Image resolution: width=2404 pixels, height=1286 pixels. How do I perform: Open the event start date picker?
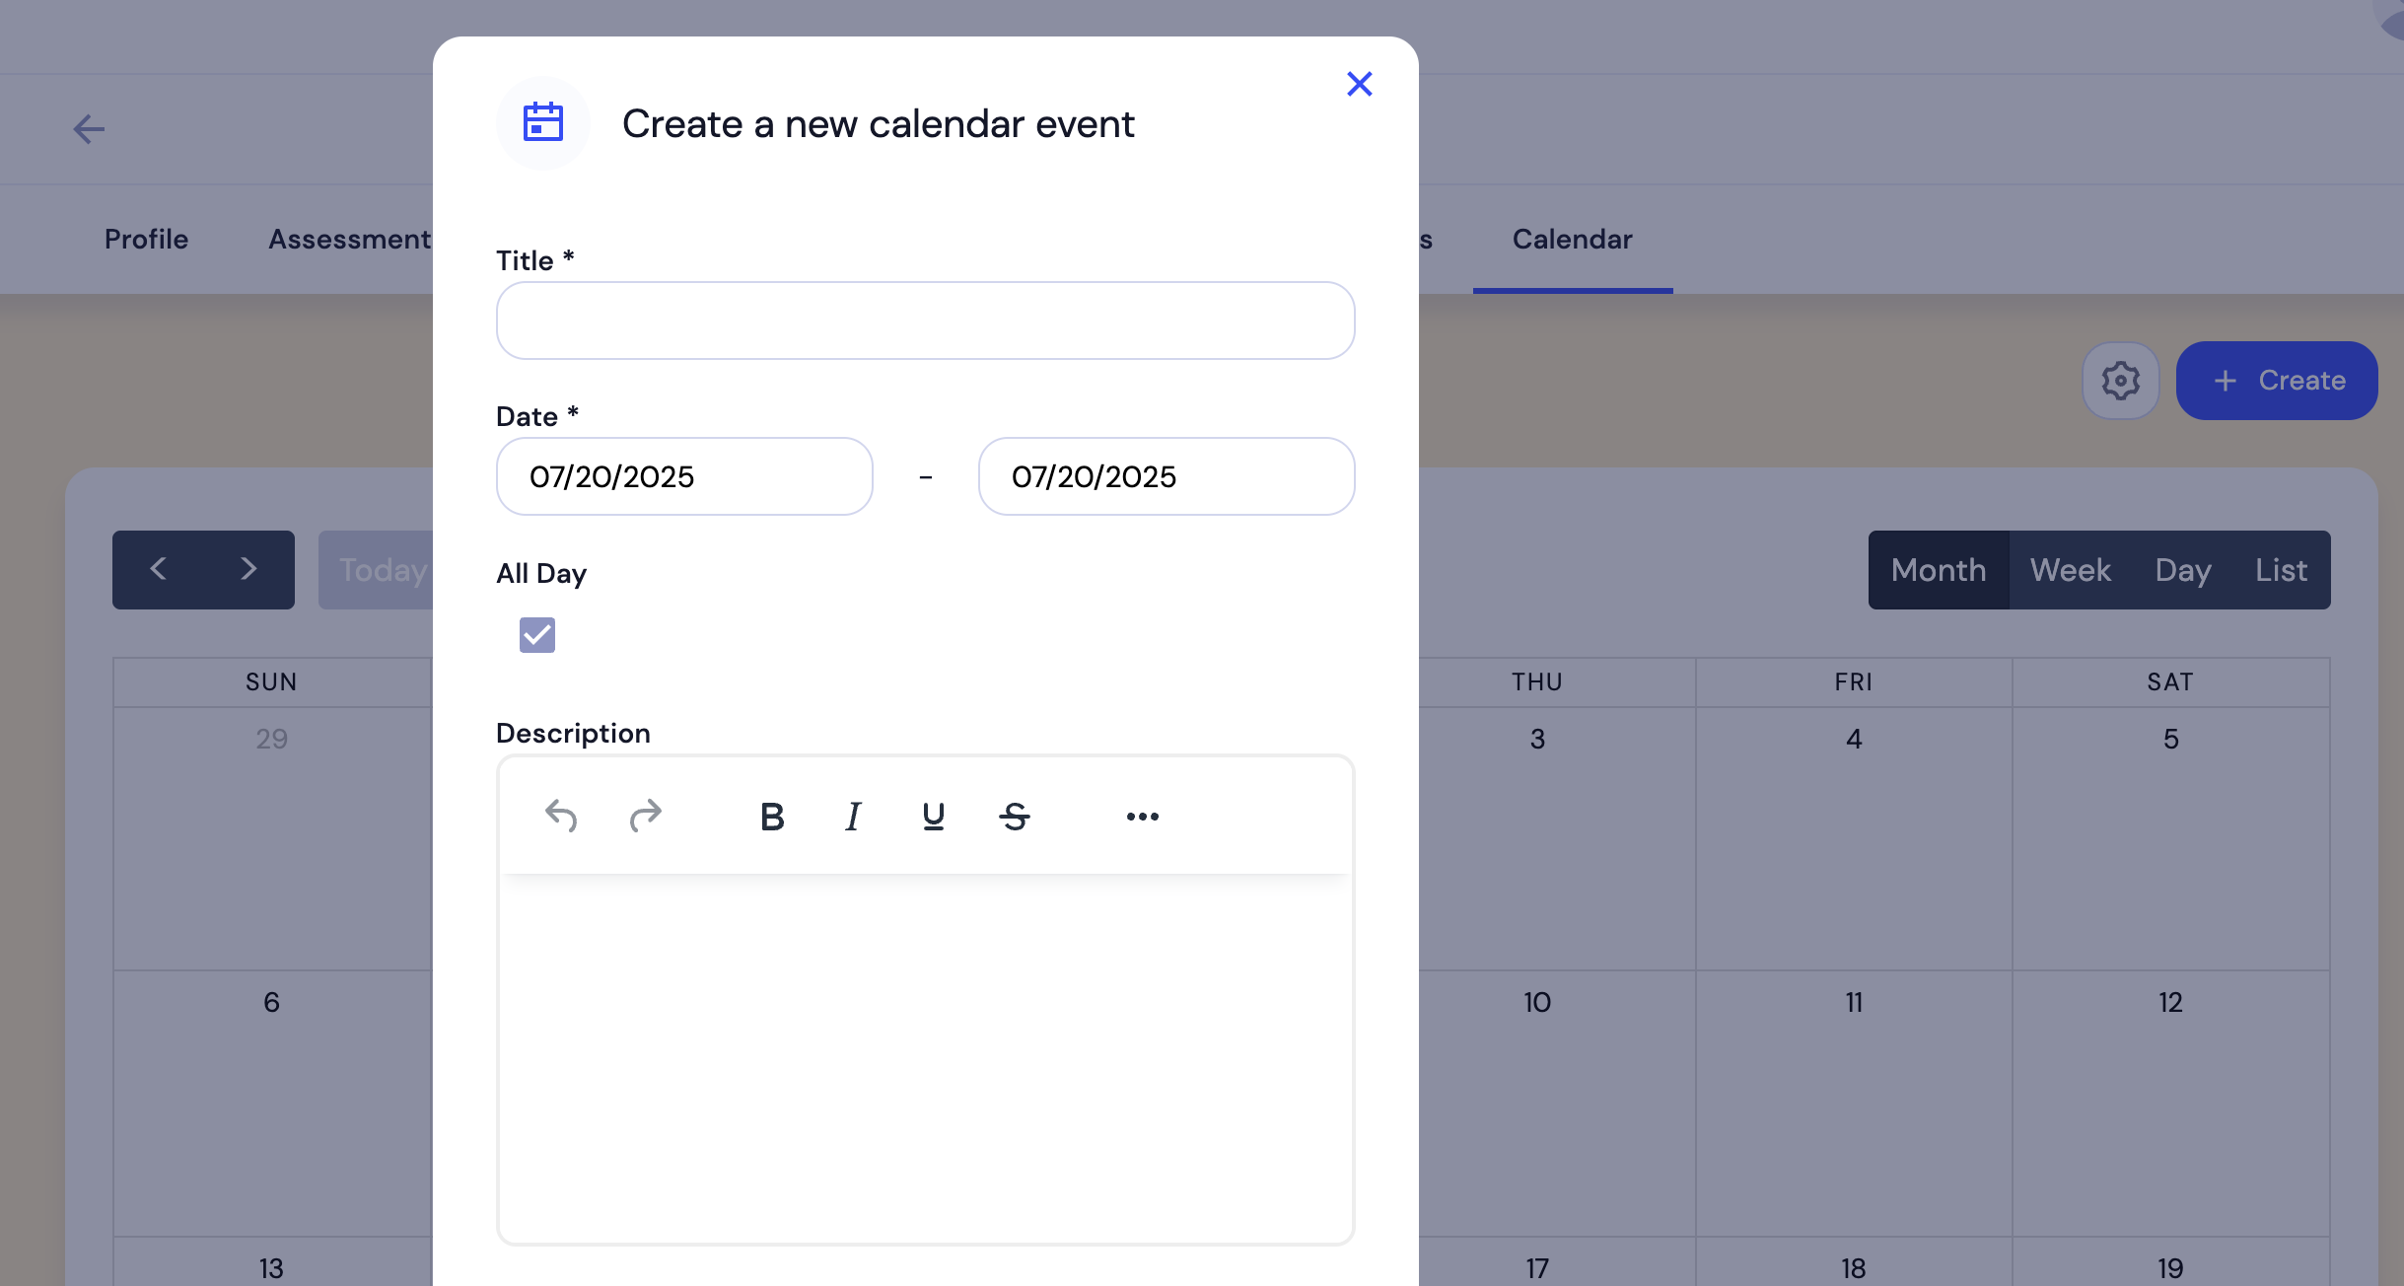683,476
